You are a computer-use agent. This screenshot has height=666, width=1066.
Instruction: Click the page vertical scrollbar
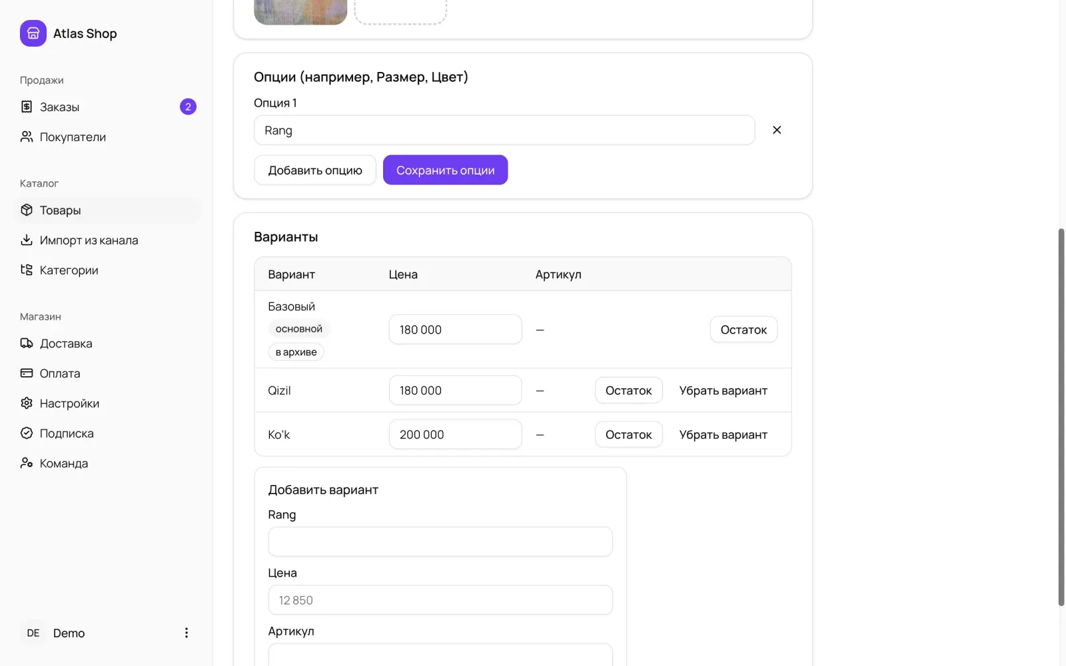coord(1061,417)
